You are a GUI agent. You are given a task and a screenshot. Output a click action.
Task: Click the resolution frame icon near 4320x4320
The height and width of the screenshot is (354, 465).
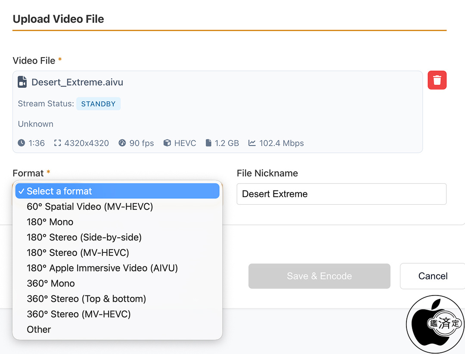[58, 143]
